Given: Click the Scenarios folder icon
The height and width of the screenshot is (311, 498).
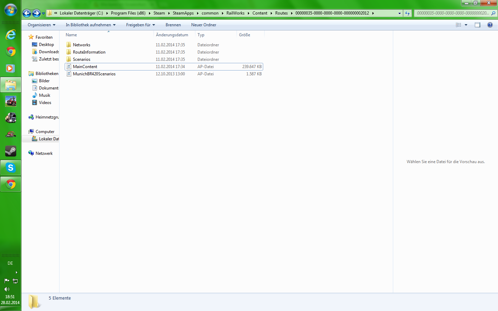Looking at the screenshot, I should click(x=68, y=59).
